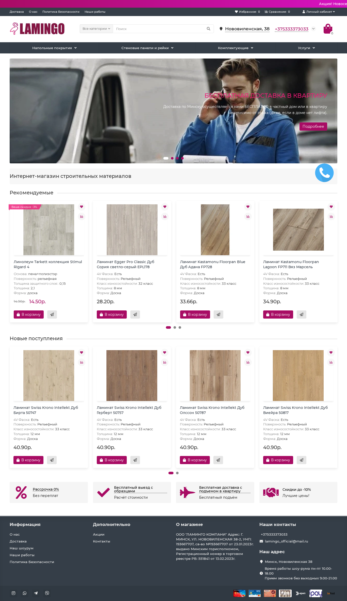Screen dimensions: 347x601
Task: Open the shopping cart bag icon
Action: (x=328, y=29)
